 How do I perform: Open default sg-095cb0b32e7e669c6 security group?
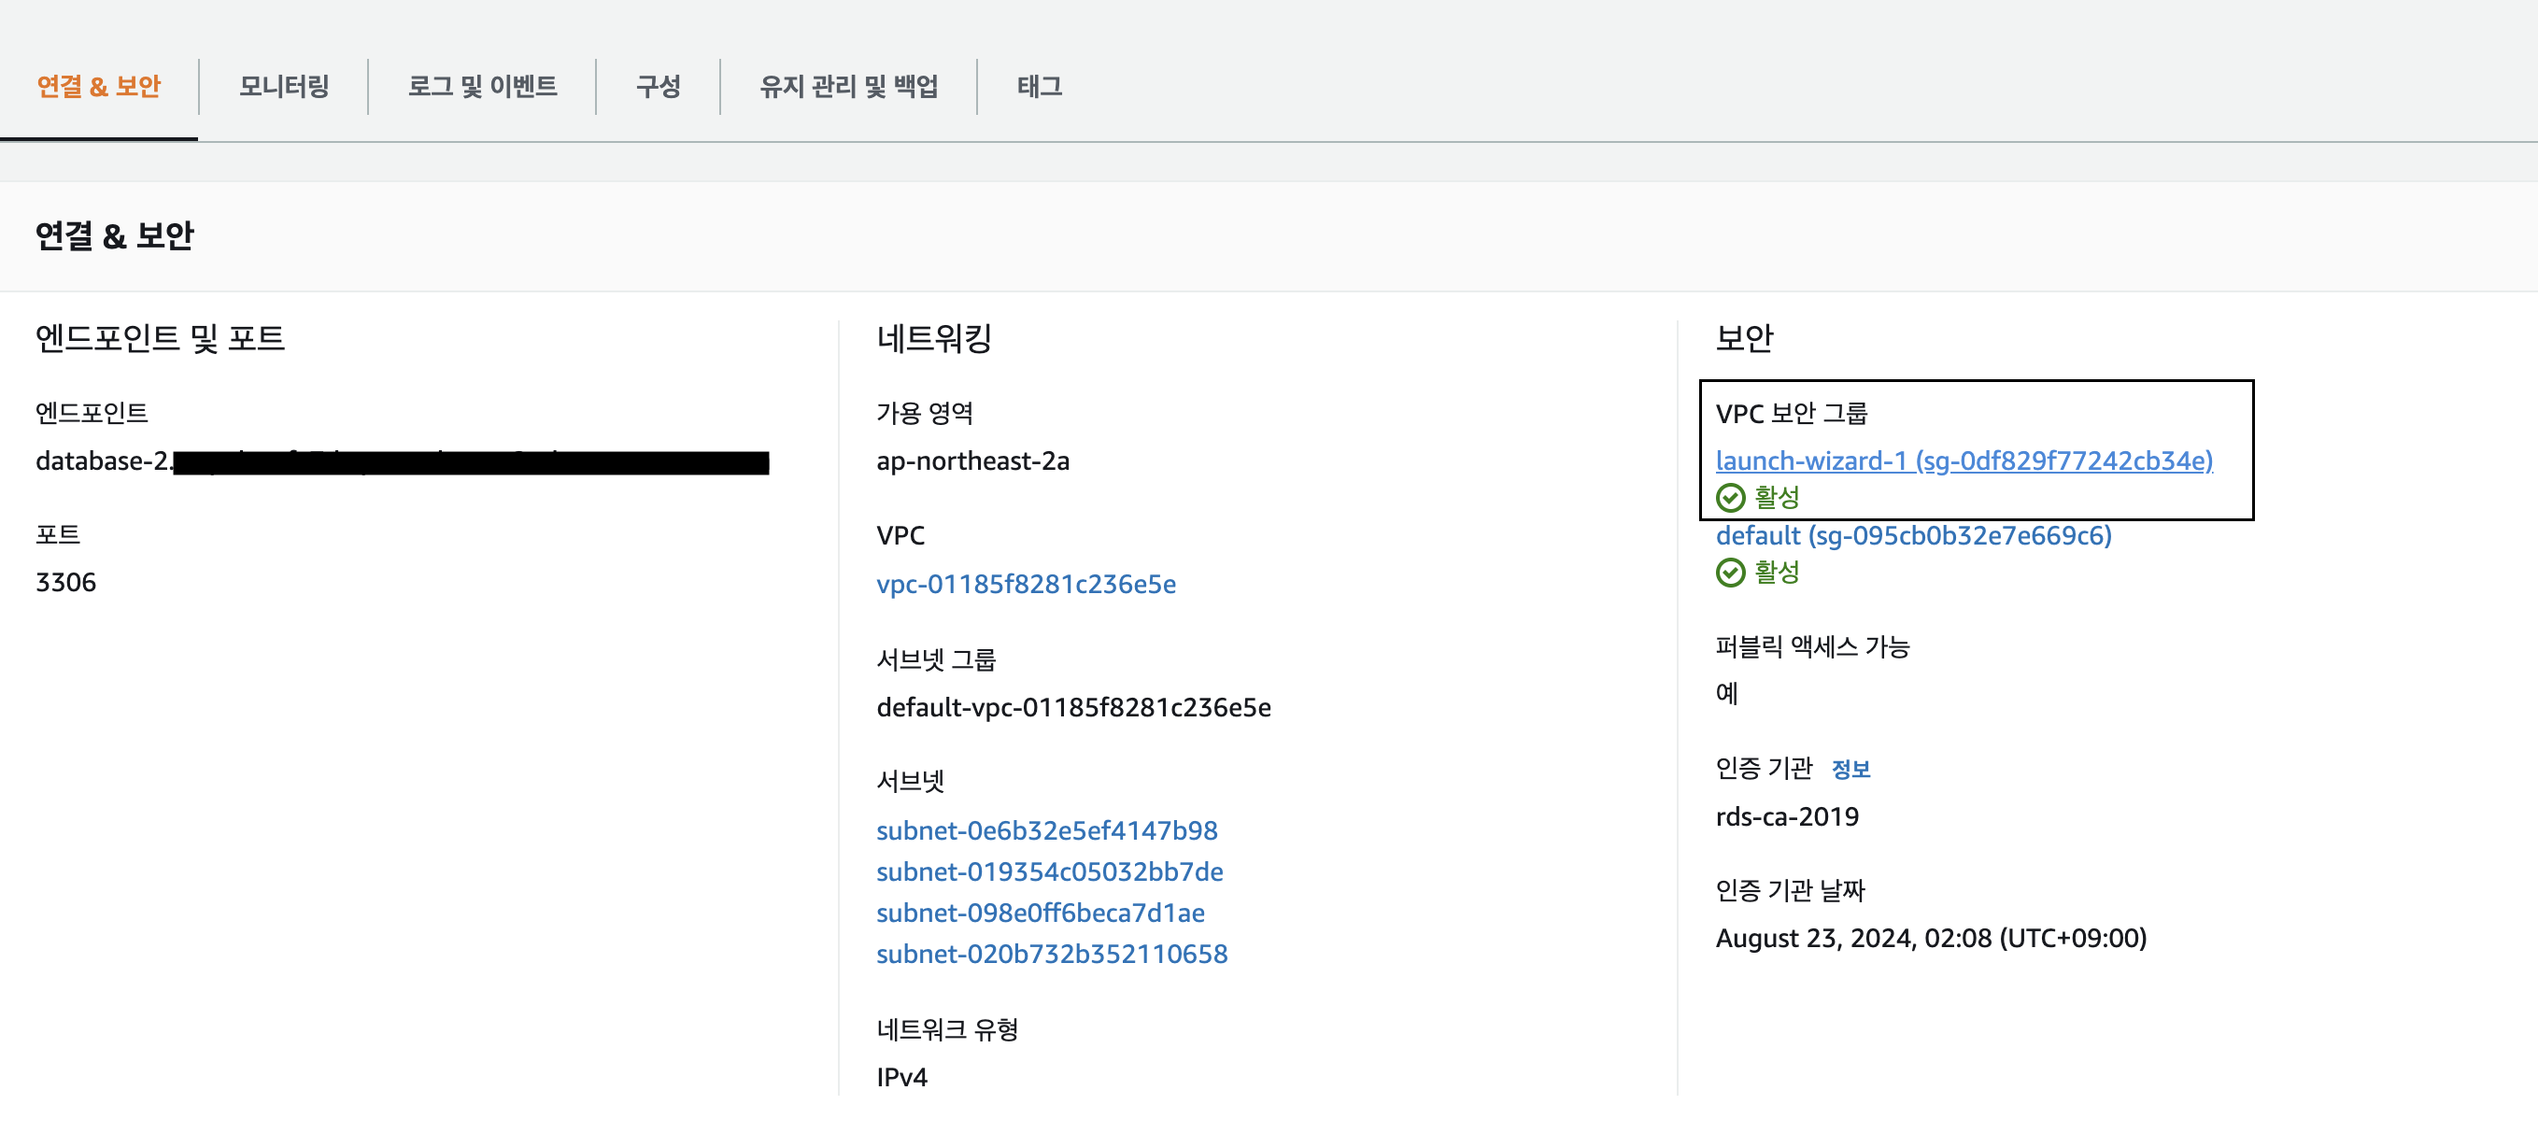pyautogui.click(x=1913, y=536)
